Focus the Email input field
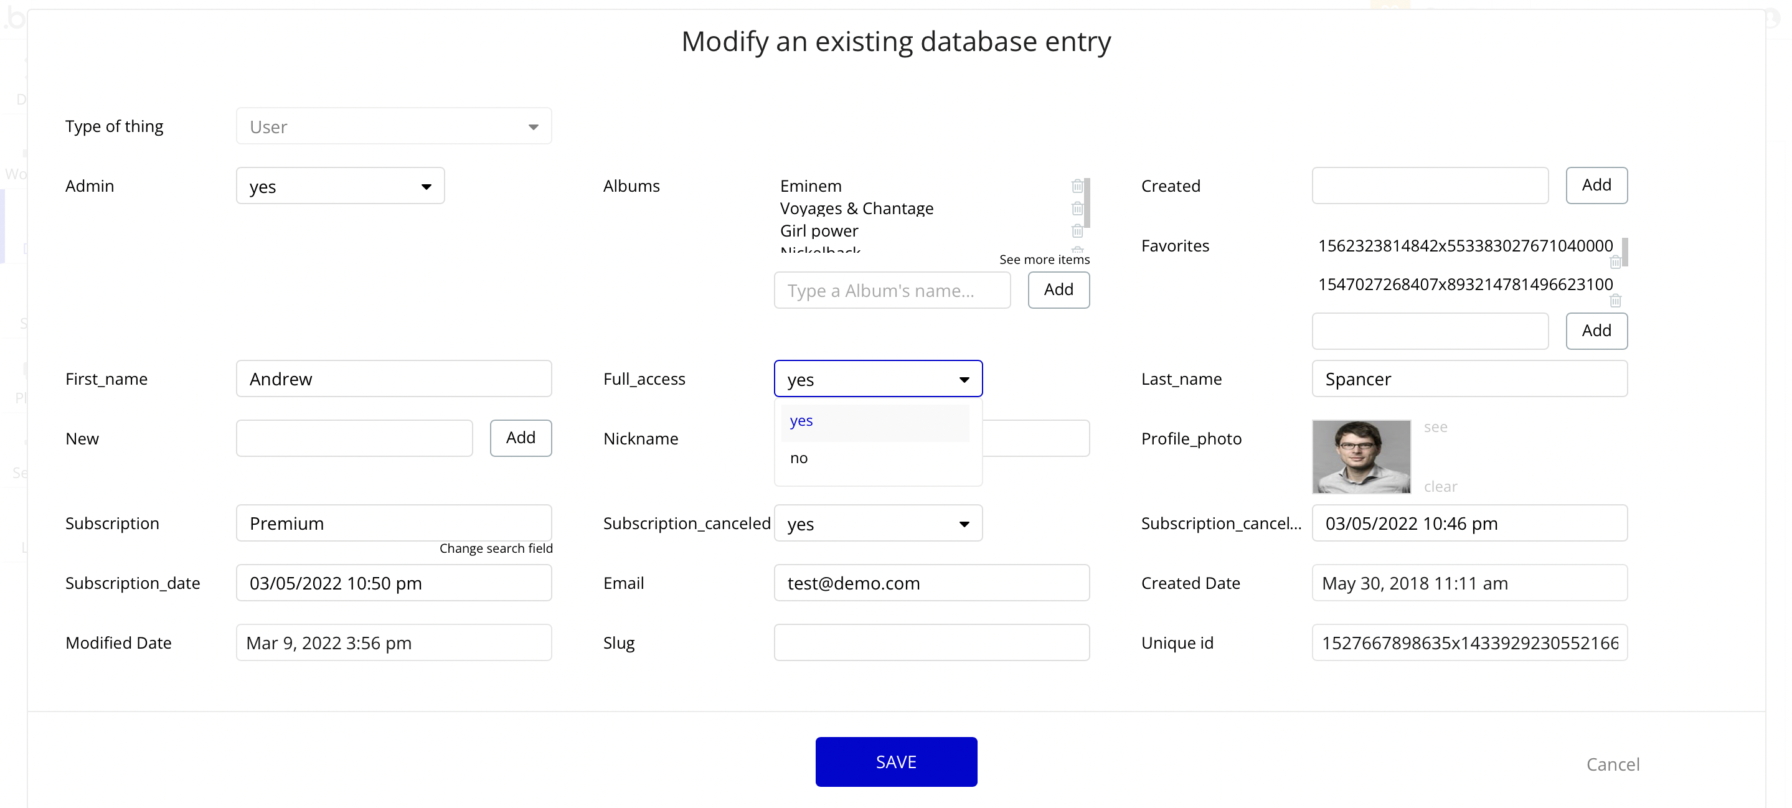The width and height of the screenshot is (1792, 808). 931,583
